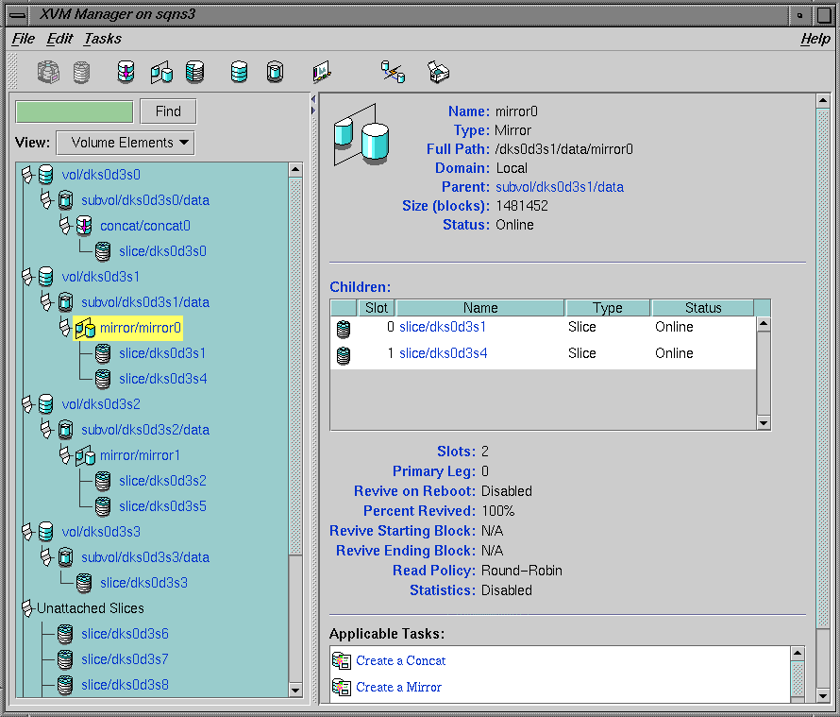
Task: Click the stripe toolbar icon
Action: (194, 72)
